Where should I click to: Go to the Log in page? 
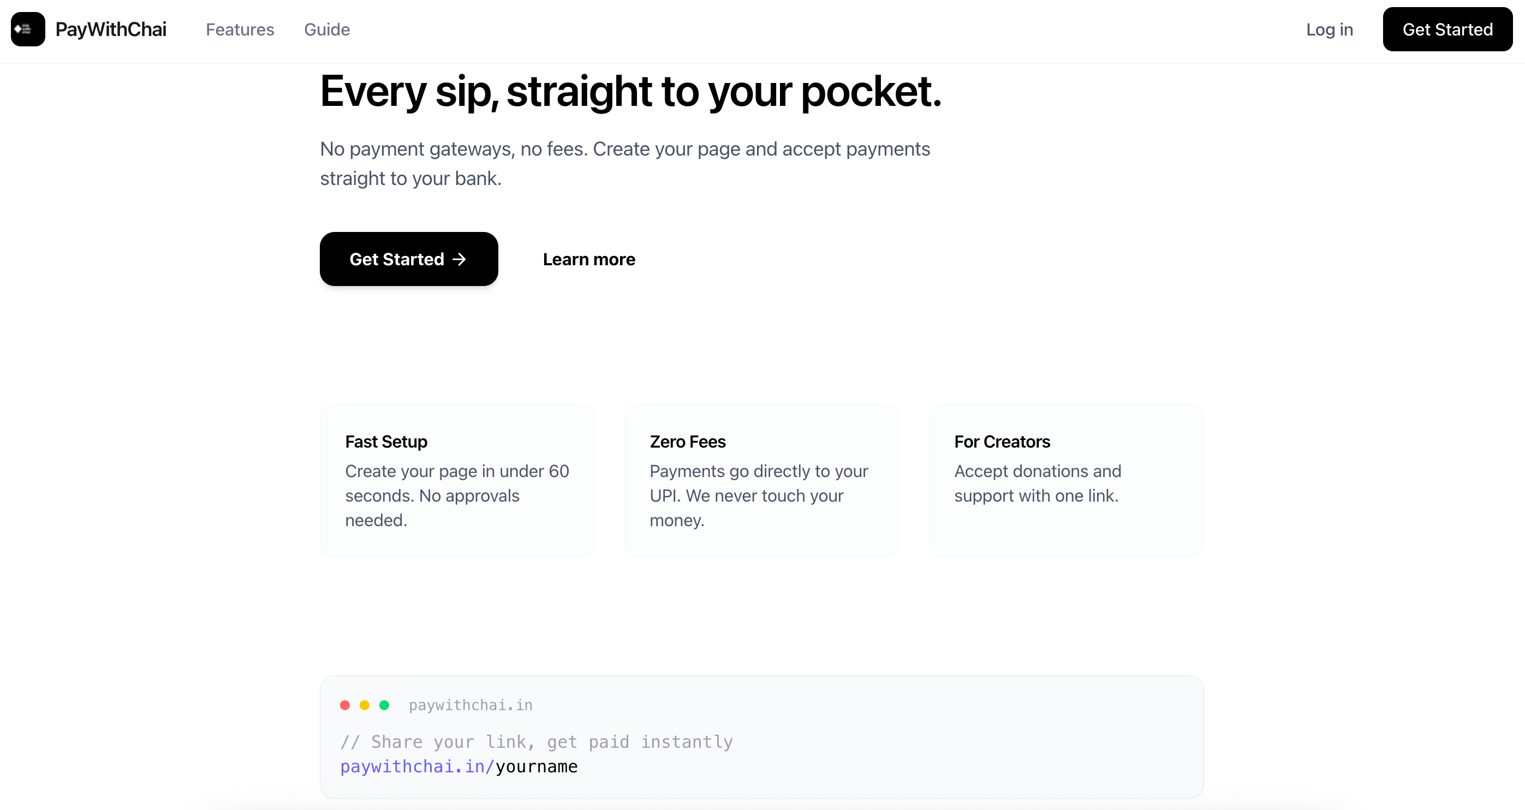pyautogui.click(x=1329, y=29)
